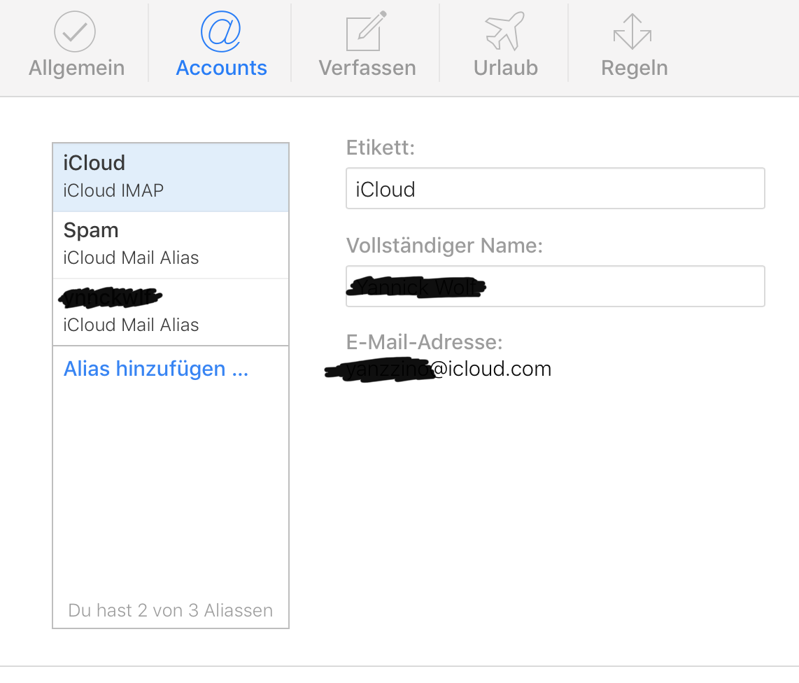Click Alias hinzufügen link

(x=155, y=369)
